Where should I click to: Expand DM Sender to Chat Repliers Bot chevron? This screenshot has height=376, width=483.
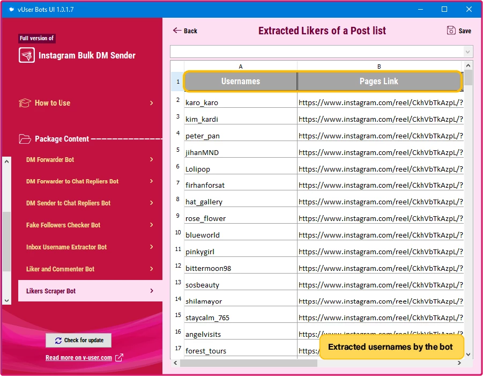[151, 203]
